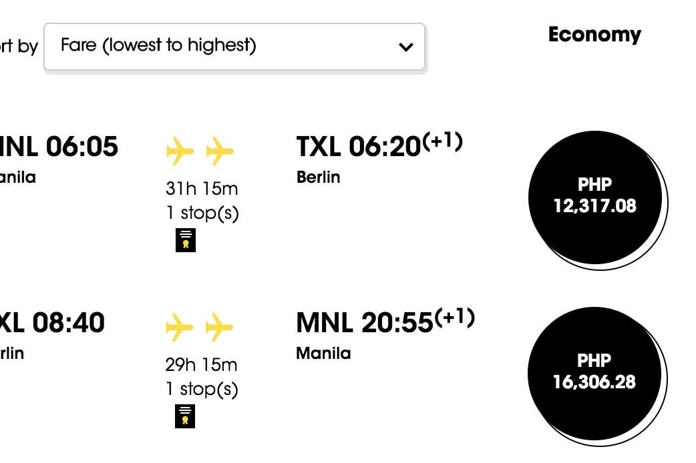The height and width of the screenshot is (463, 696).
Task: Click second plane icon on Berlin–Manila flight
Action: pyautogui.click(x=220, y=327)
